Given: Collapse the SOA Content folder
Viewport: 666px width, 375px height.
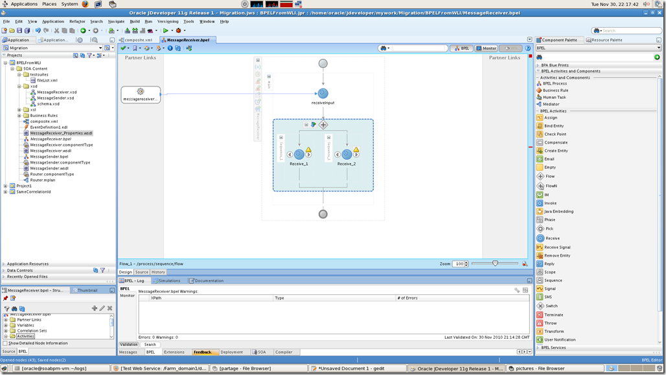Looking at the screenshot, I should [x=12, y=69].
